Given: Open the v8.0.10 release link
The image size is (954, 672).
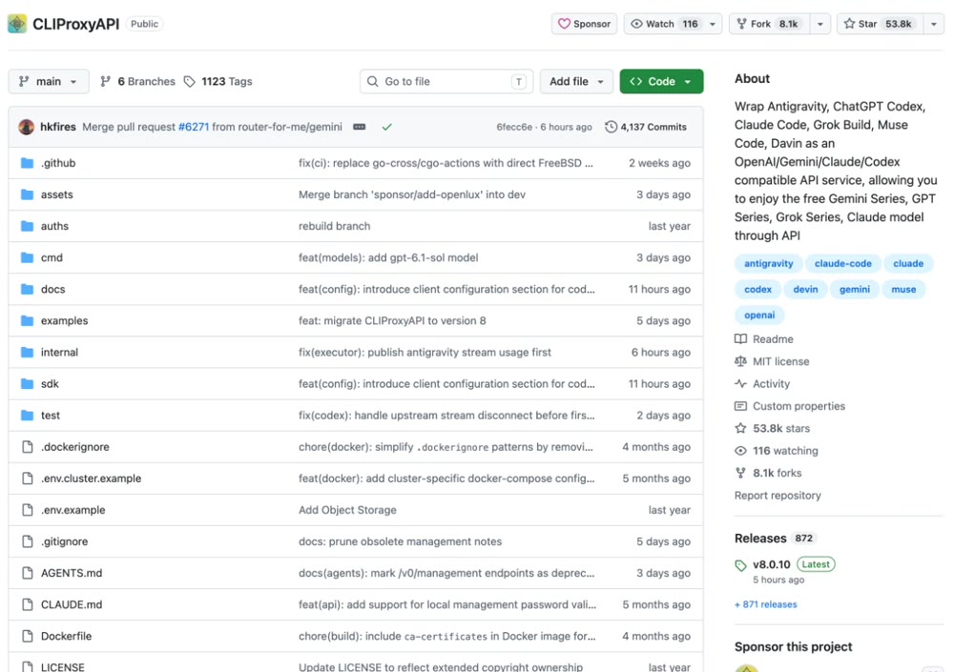Looking at the screenshot, I should click(x=771, y=564).
